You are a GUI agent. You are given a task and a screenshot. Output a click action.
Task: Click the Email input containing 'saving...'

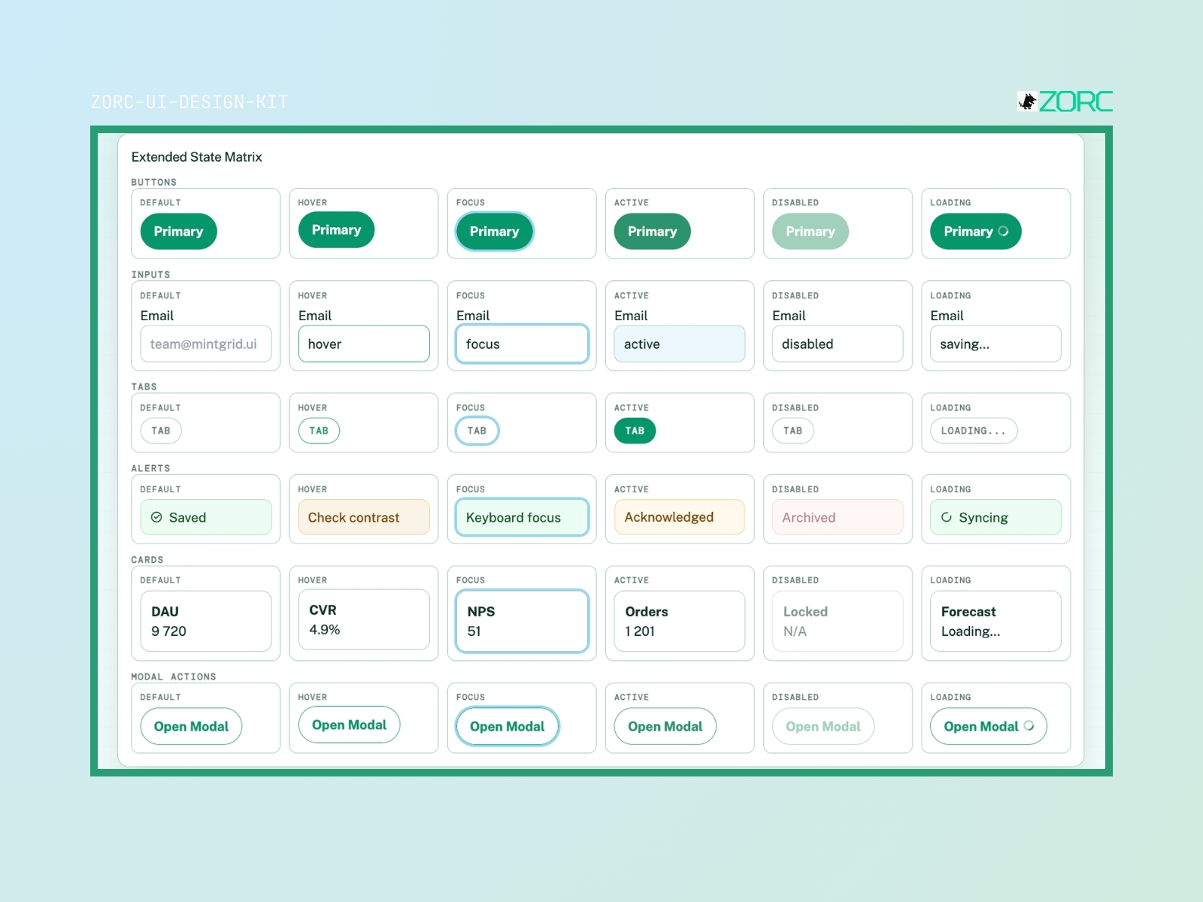[x=995, y=344]
